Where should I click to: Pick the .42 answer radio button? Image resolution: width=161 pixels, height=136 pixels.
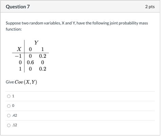click(9, 116)
